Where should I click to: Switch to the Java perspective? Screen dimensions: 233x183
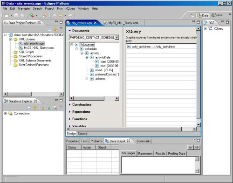[x=217, y=15]
